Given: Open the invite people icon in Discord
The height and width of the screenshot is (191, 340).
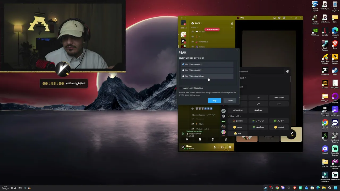Looking at the screenshot, I should point(232,23).
